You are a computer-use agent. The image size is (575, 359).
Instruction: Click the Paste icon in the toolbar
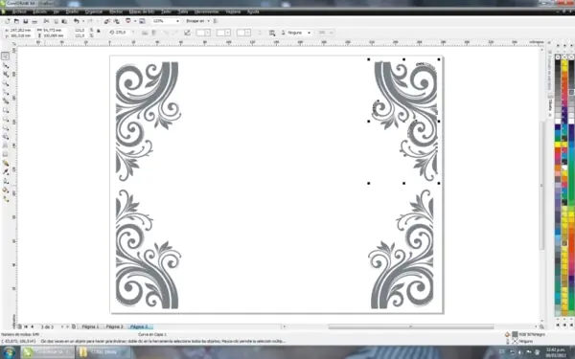click(x=64, y=21)
